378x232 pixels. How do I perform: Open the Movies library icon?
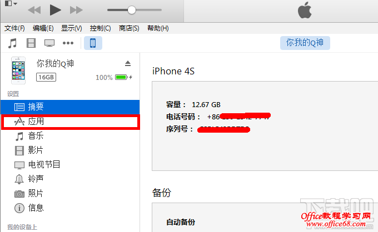click(x=31, y=43)
